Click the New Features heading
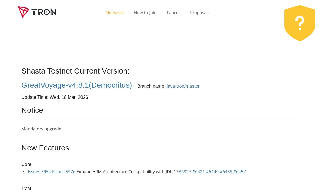 tap(45, 148)
